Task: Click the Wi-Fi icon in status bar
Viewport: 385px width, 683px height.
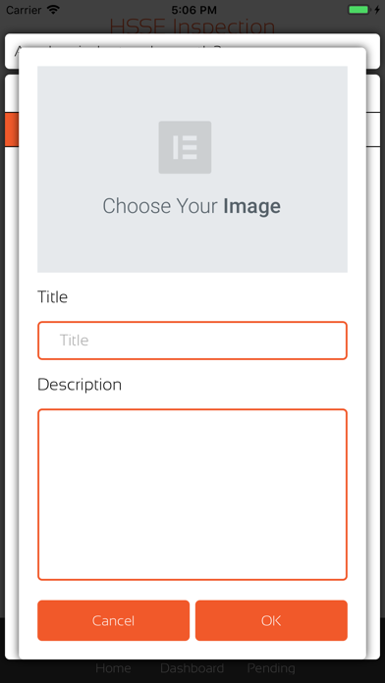Action: point(54,9)
